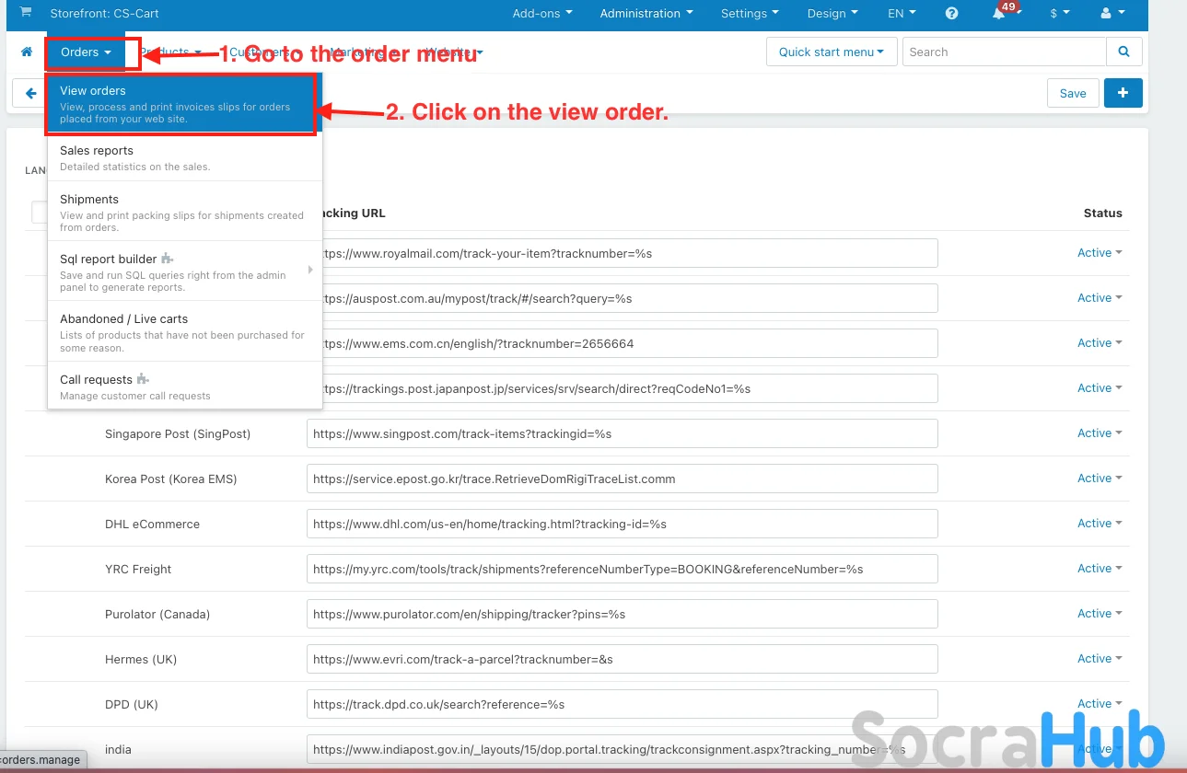Open the dollar currency dropdown
The width and height of the screenshot is (1187, 773).
click(x=1059, y=14)
